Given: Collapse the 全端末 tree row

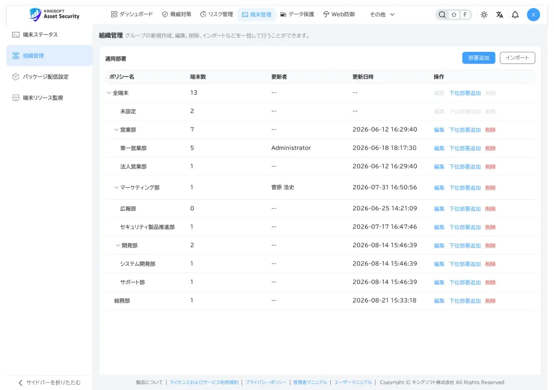Looking at the screenshot, I should [109, 93].
